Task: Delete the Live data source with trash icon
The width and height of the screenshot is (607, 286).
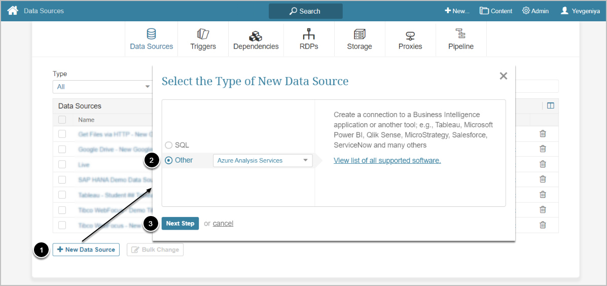Action: [543, 164]
